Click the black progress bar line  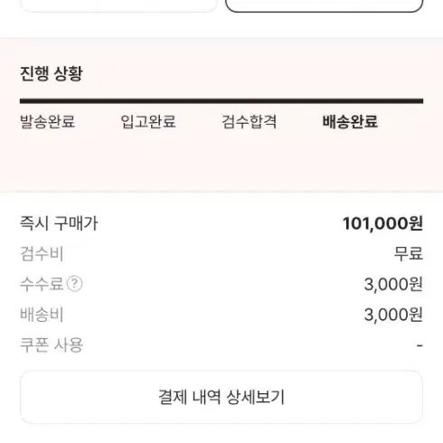(x=221, y=101)
